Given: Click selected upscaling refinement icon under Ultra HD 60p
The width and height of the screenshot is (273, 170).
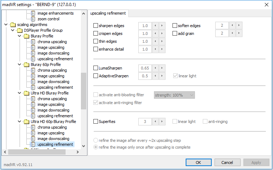Looking at the screenshot, I should [x=33, y=144].
